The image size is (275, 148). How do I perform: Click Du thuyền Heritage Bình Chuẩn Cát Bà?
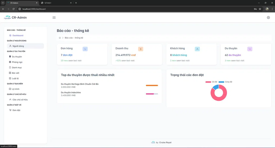point(79,84)
